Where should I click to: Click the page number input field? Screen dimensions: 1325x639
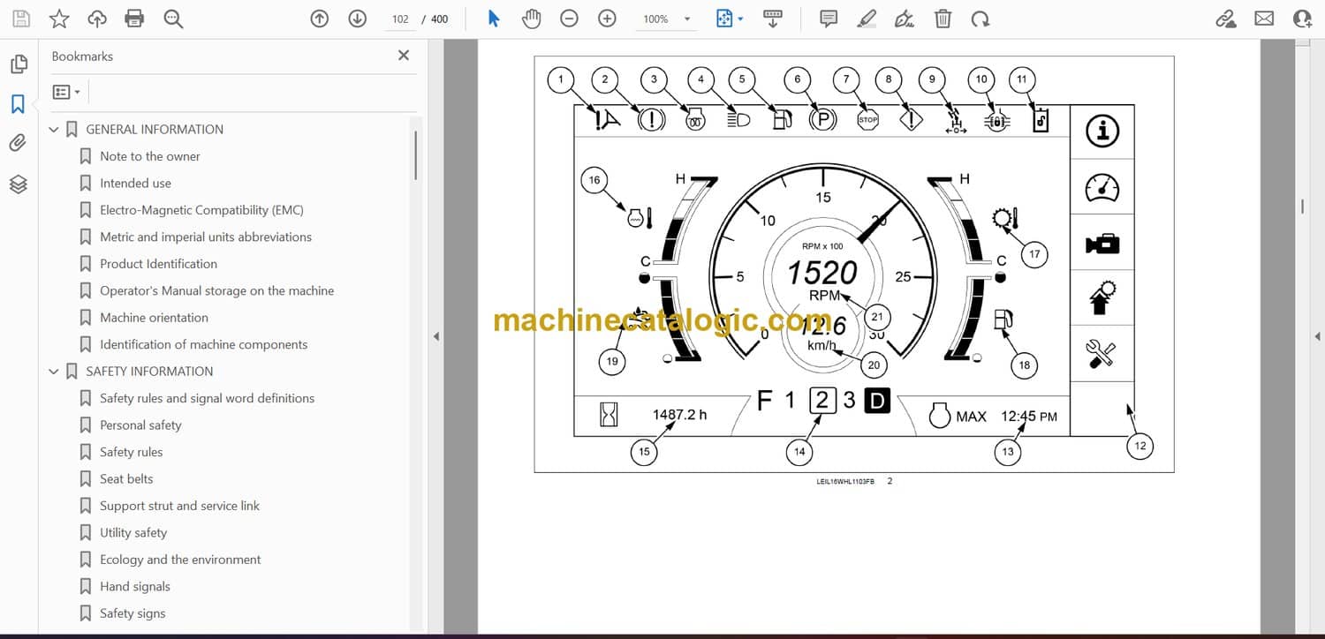pyautogui.click(x=400, y=19)
